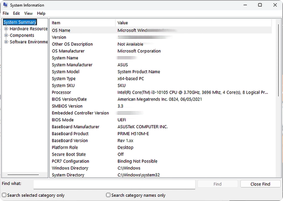This screenshot has height=201, width=283.
Task: Click the Item column header
Action: tap(83, 23)
